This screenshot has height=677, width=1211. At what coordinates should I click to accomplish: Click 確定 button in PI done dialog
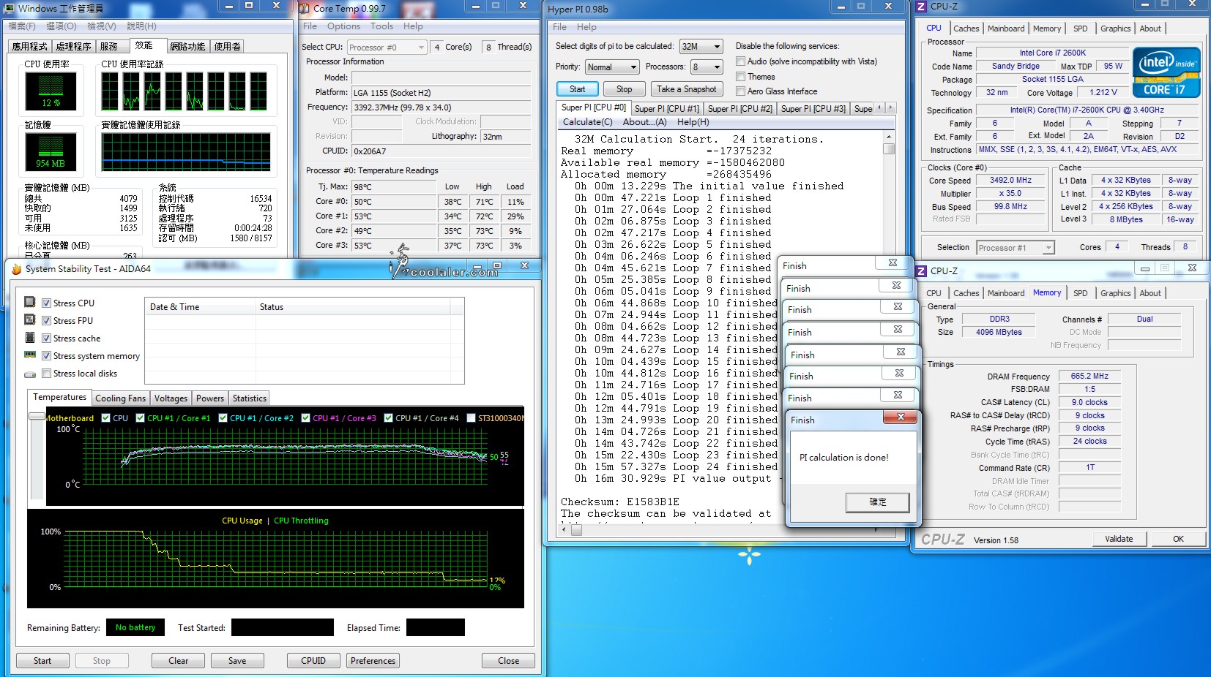tap(877, 502)
